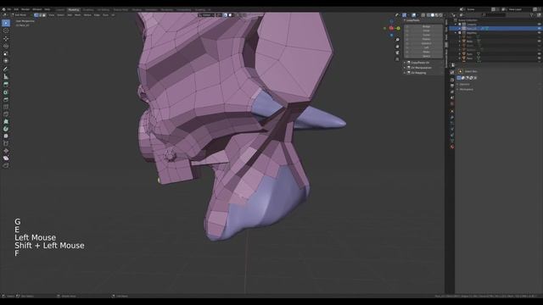Click the blue Z axis gizmo ball
543x305 pixels.
pyautogui.click(x=392, y=21)
